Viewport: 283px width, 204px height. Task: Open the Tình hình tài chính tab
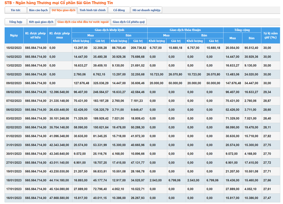(x=92, y=10)
